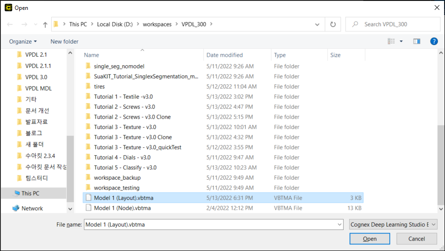Select the This PC computer icon
Image resolution: width=445 pixels, height=251 pixels.
tap(17, 193)
